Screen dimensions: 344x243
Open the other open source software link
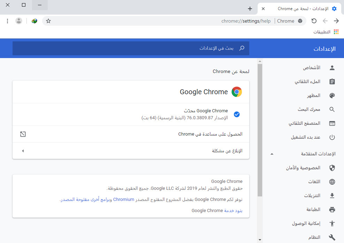[x=86, y=200]
